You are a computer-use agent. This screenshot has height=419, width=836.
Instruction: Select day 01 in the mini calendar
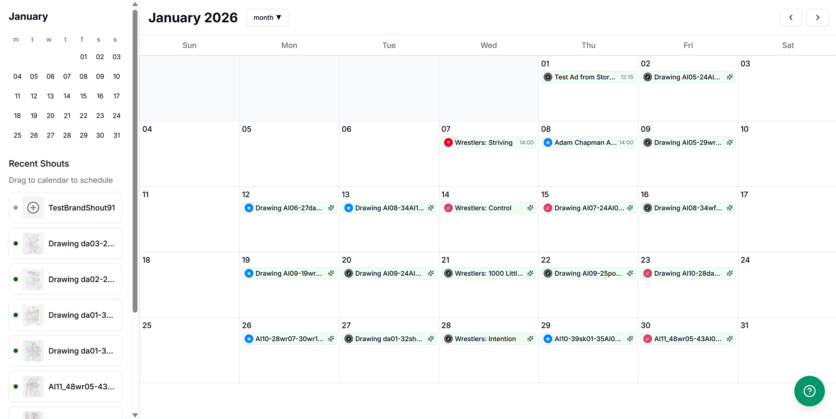(x=84, y=57)
